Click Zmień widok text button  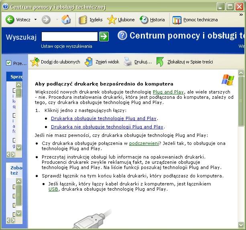(107, 62)
